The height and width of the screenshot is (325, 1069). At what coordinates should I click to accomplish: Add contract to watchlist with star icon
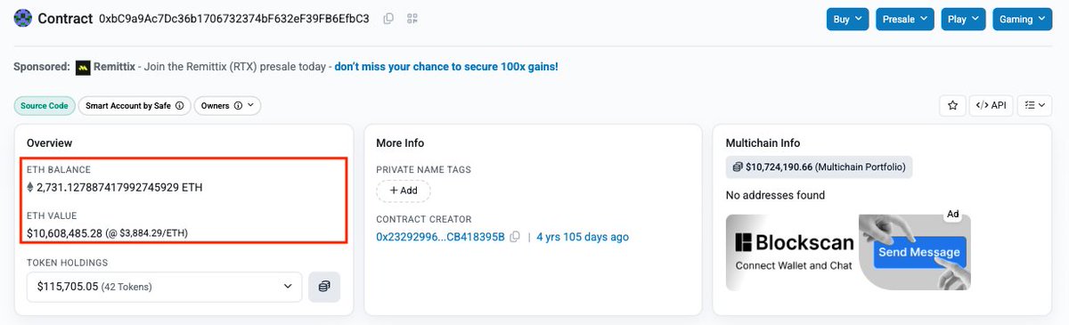pos(952,105)
